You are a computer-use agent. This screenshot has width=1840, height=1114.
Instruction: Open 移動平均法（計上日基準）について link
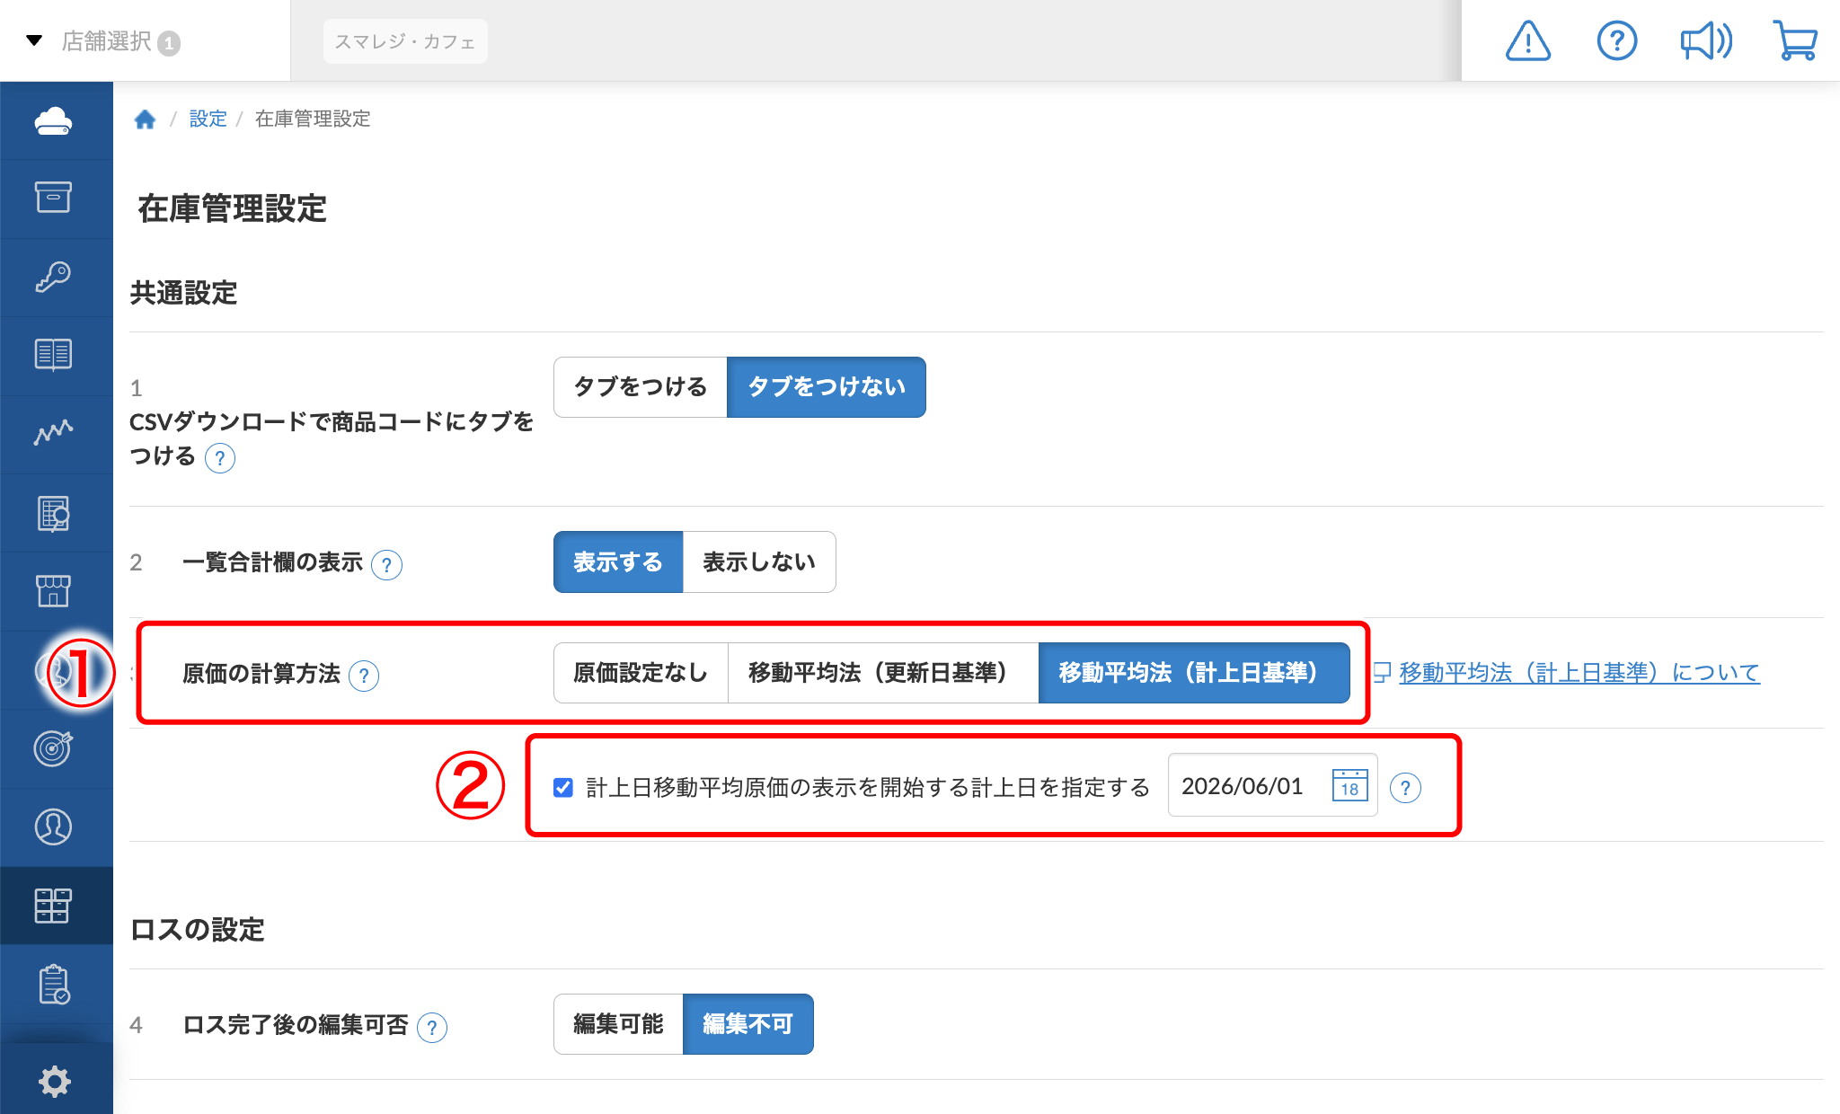tap(1579, 673)
